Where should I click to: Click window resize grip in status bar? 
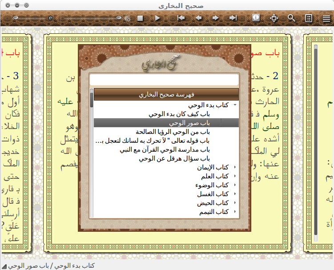click(x=4, y=266)
